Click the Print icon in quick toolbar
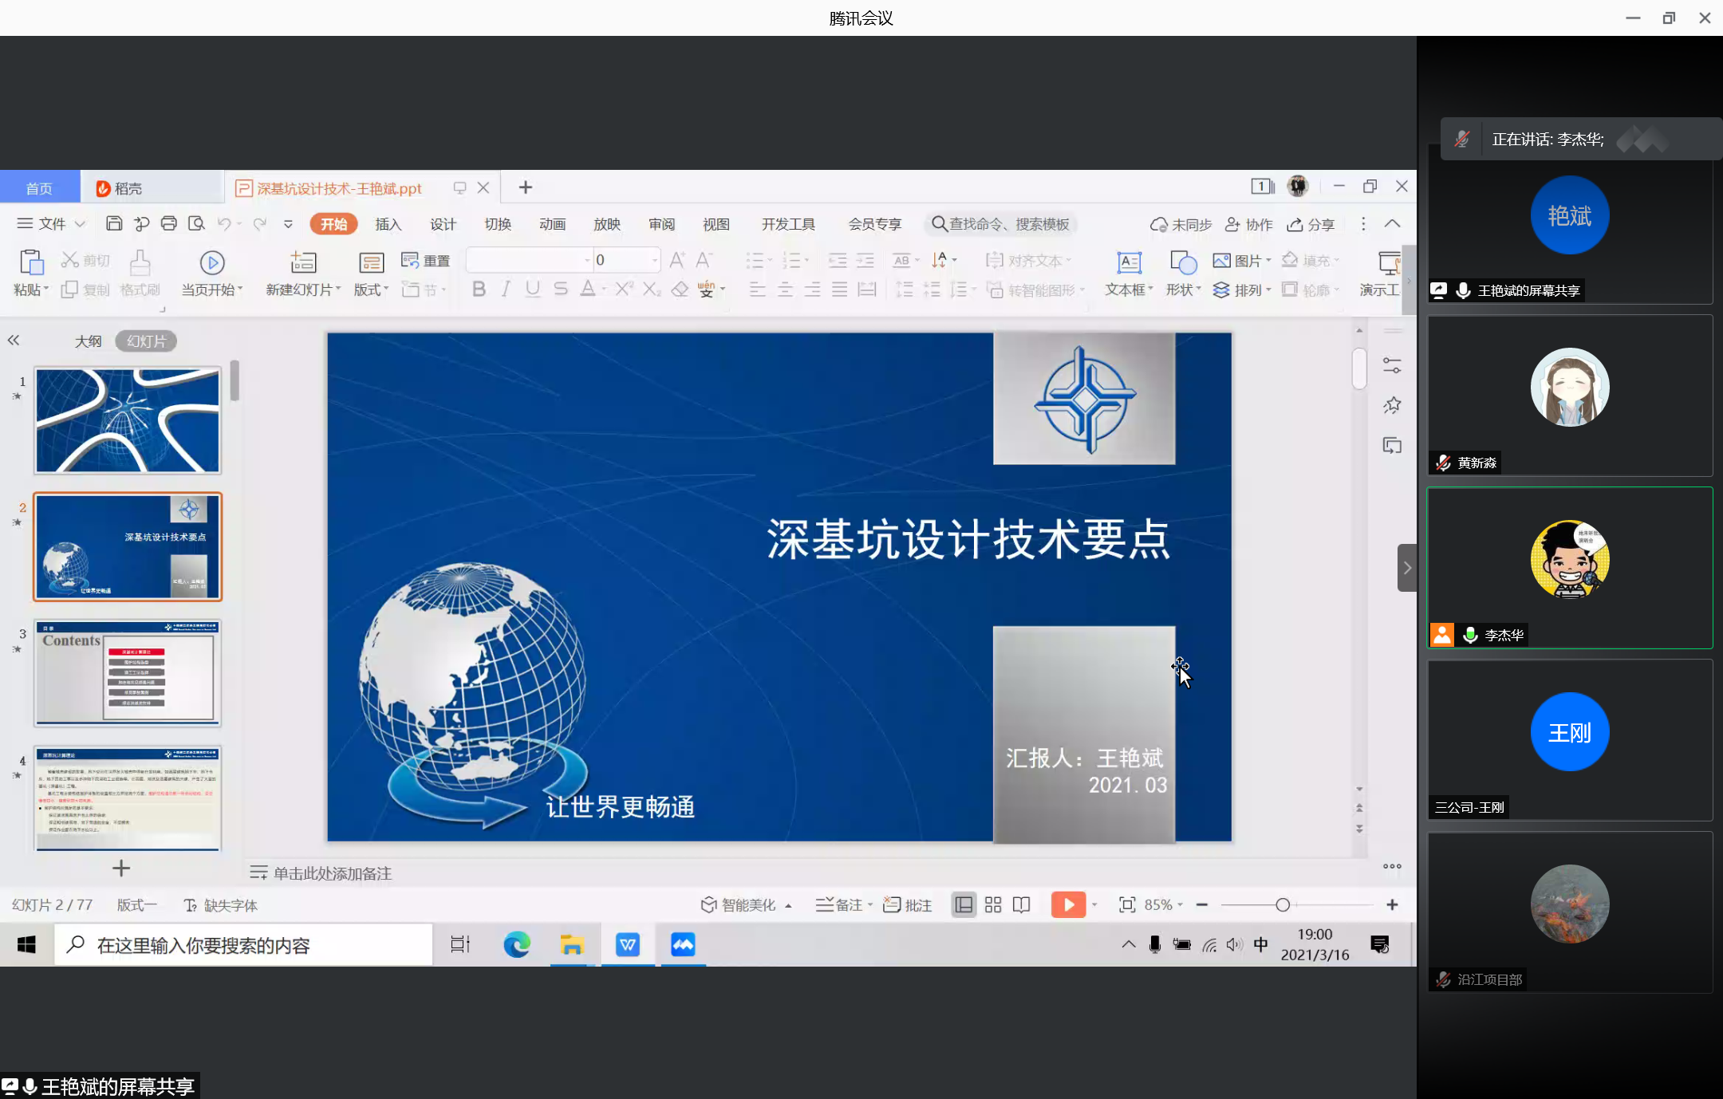This screenshot has width=1723, height=1099. pos(168,224)
